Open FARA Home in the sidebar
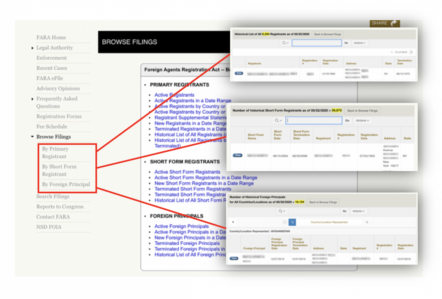 51,37
